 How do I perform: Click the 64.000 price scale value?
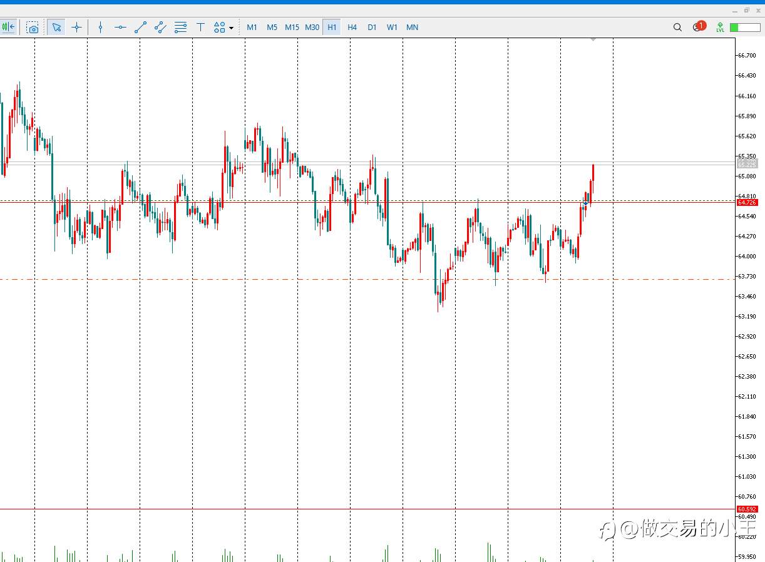point(746,256)
